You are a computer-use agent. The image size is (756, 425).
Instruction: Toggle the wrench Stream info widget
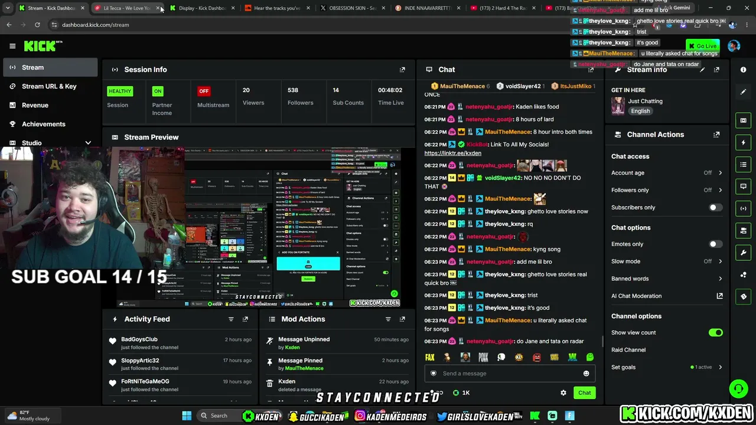[x=744, y=253]
